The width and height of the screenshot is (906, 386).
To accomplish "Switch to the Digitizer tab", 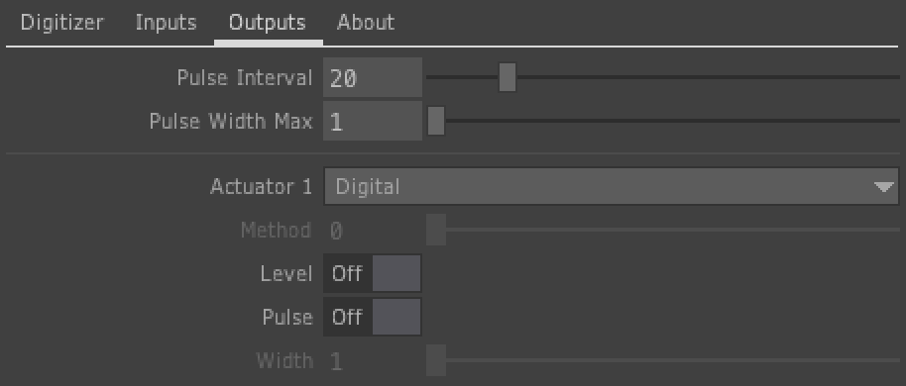I will click(61, 23).
